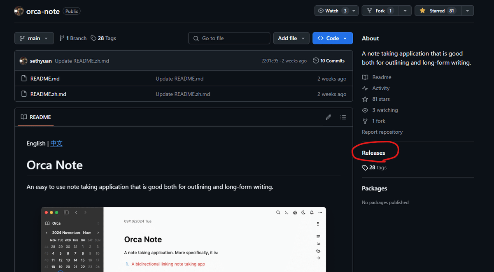The width and height of the screenshot is (494, 272).
Task: Toggle the Starred button
Action: [438, 11]
